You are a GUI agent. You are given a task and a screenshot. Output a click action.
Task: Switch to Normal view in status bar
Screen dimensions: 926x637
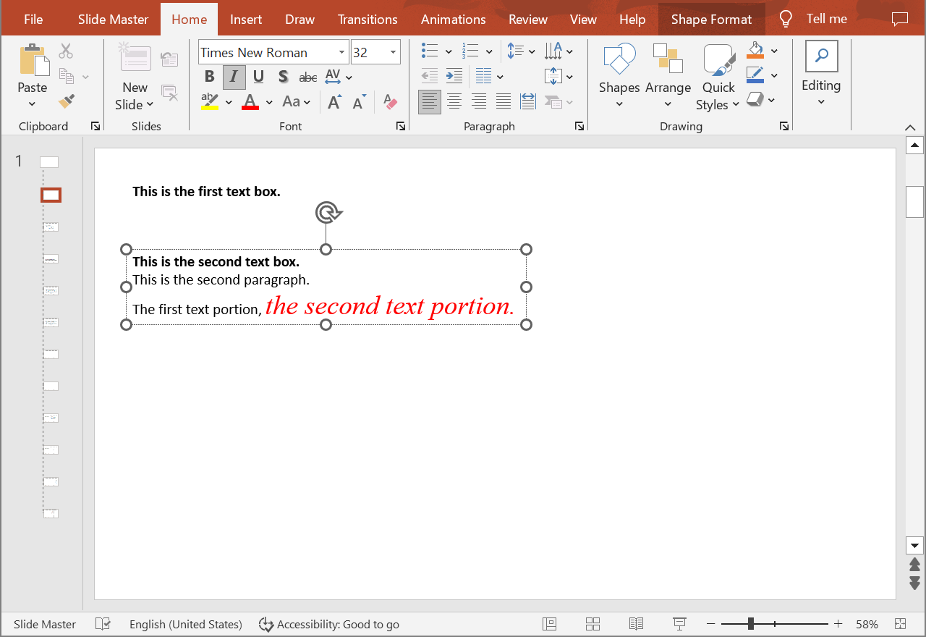(549, 624)
